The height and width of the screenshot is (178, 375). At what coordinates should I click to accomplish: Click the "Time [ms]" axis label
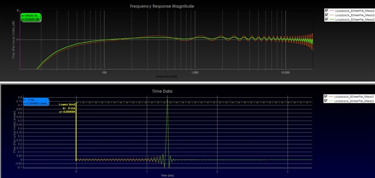click(167, 175)
